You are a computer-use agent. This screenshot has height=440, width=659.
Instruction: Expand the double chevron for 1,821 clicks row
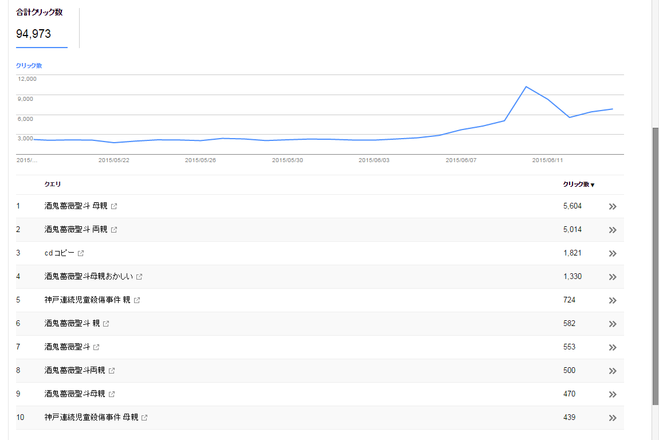click(613, 254)
